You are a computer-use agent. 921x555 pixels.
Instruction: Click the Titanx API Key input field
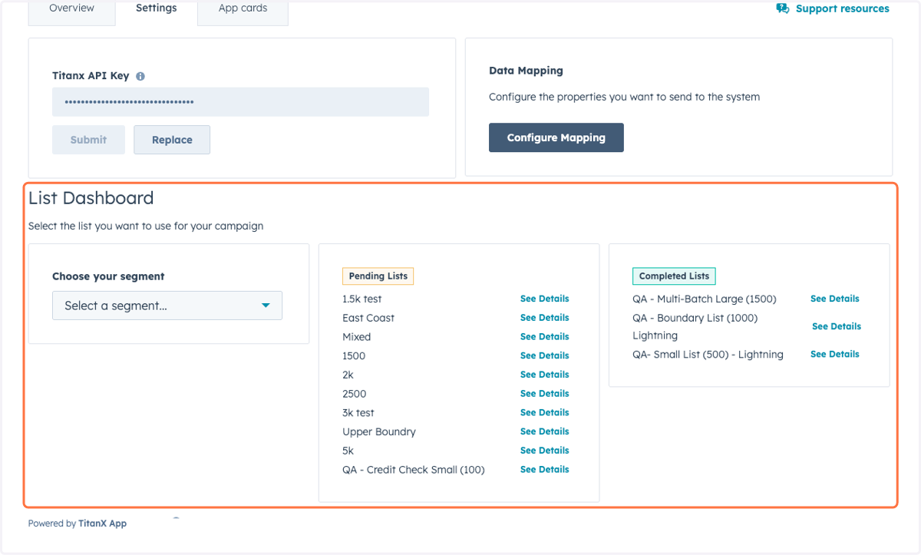pos(240,102)
